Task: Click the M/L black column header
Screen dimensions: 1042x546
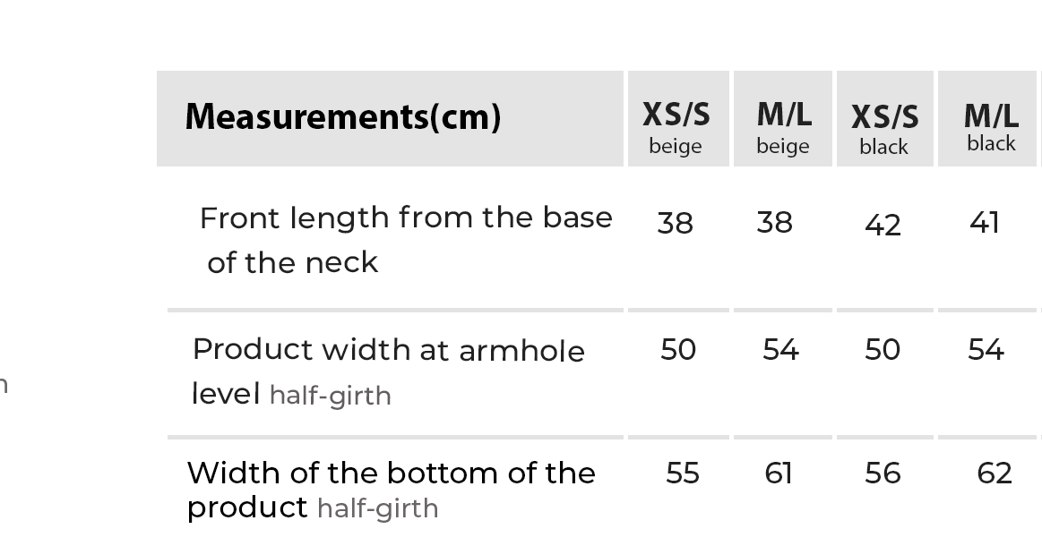Action: tap(990, 124)
